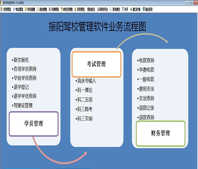Open 系统帮助 help icon in toolbar

click(x=111, y=9)
